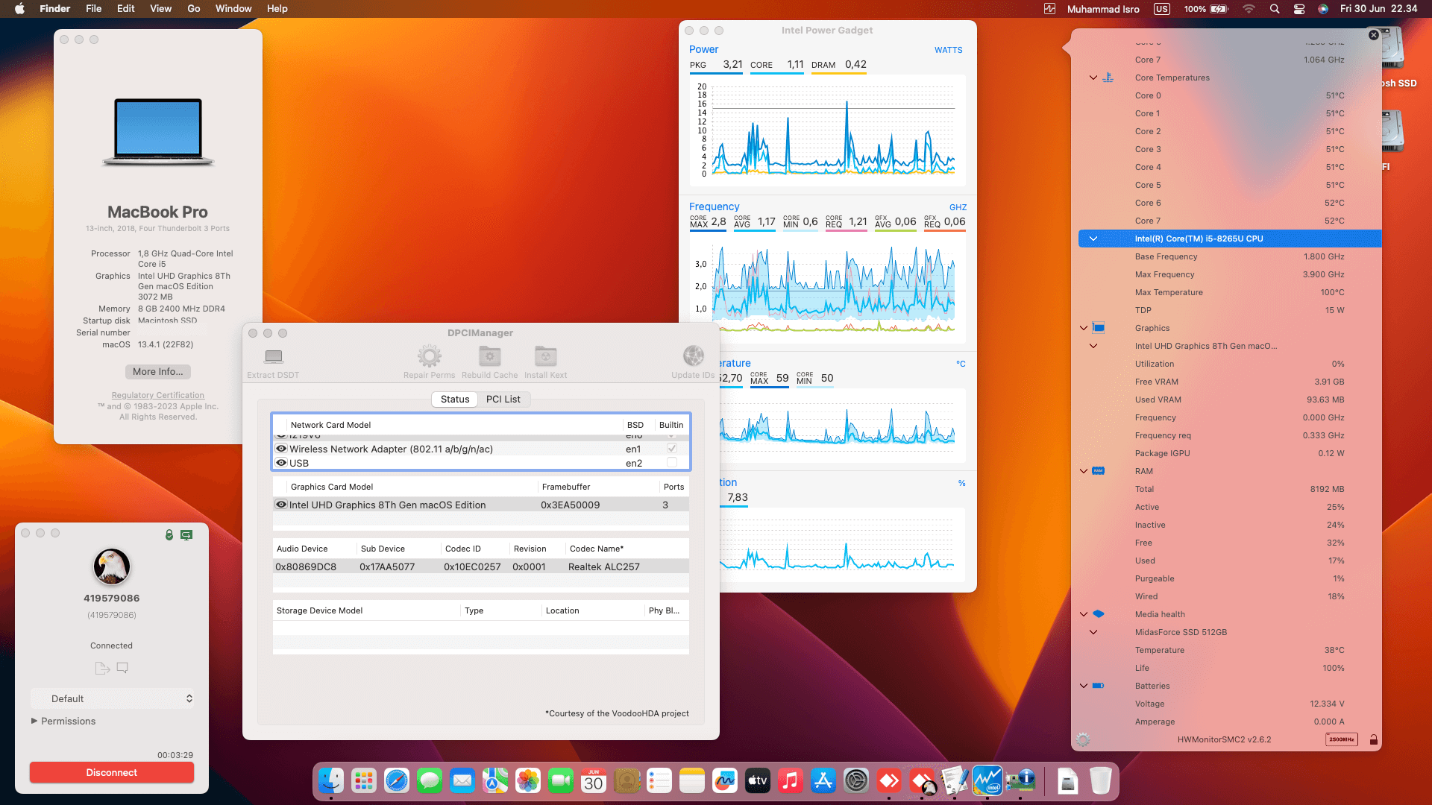Collapse the Media health group chevron
The width and height of the screenshot is (1432, 805).
coord(1084,614)
